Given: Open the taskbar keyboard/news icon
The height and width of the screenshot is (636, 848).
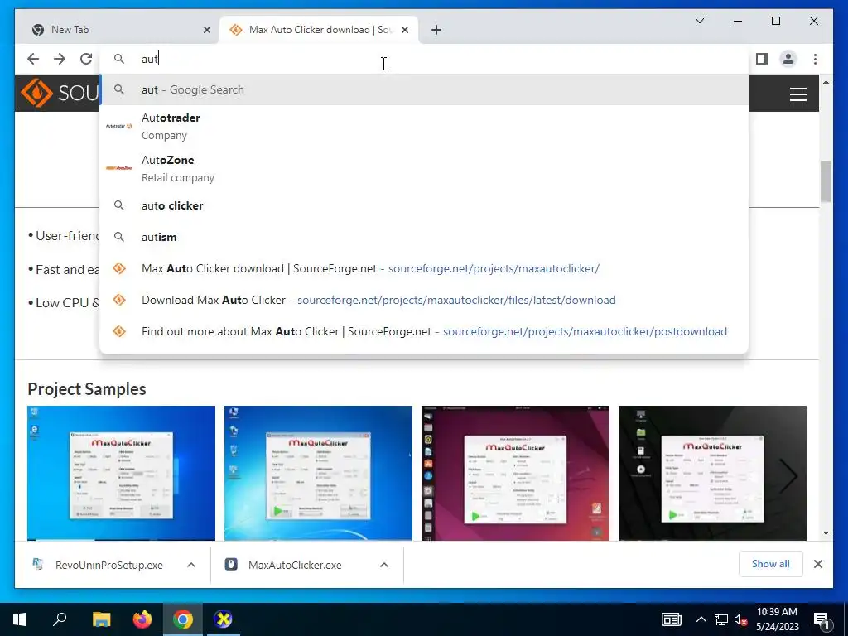Looking at the screenshot, I should [x=671, y=619].
